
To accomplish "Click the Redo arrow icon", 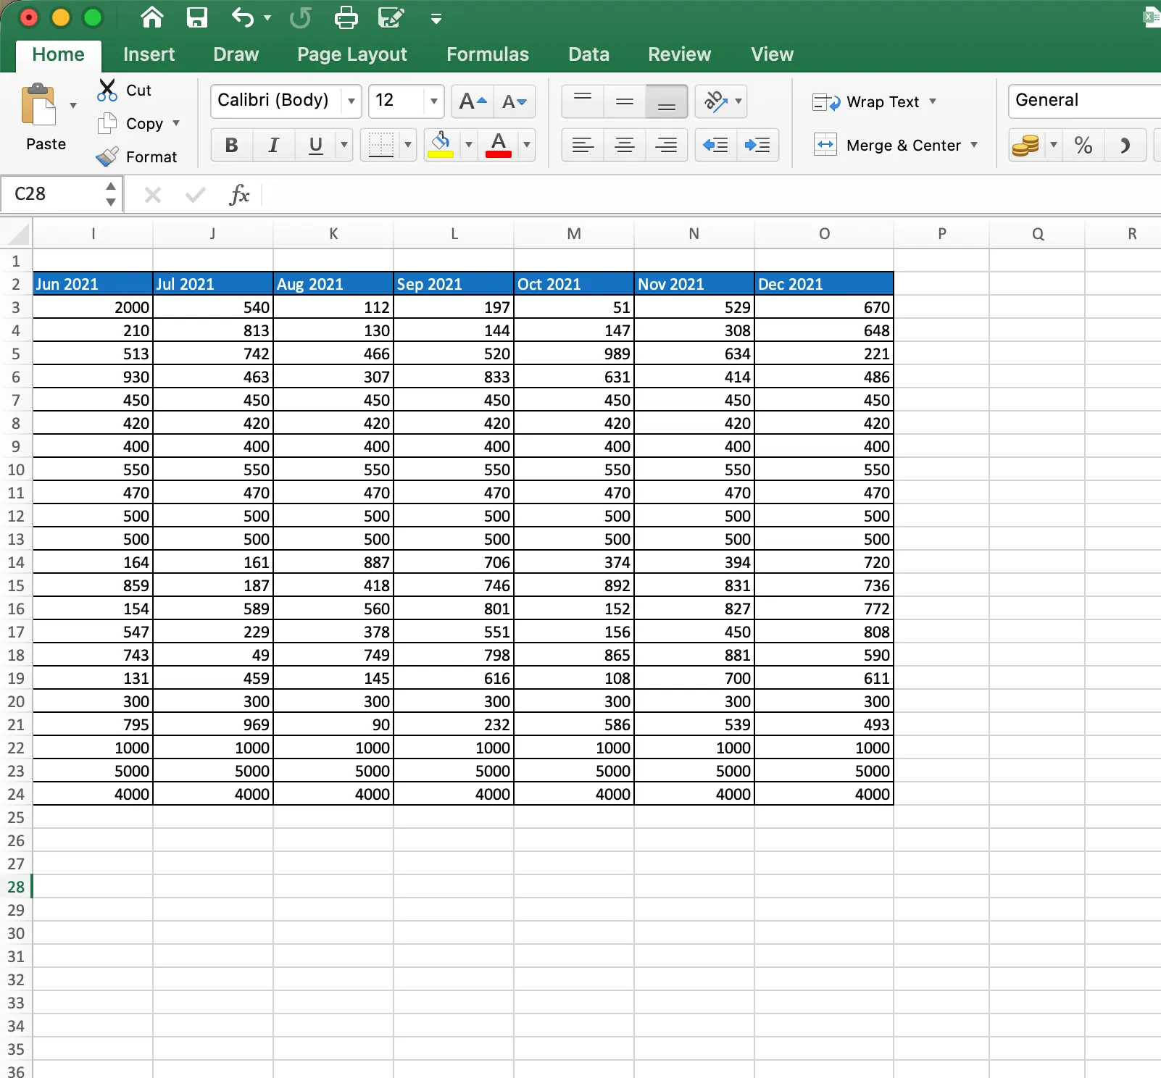I will click(300, 17).
